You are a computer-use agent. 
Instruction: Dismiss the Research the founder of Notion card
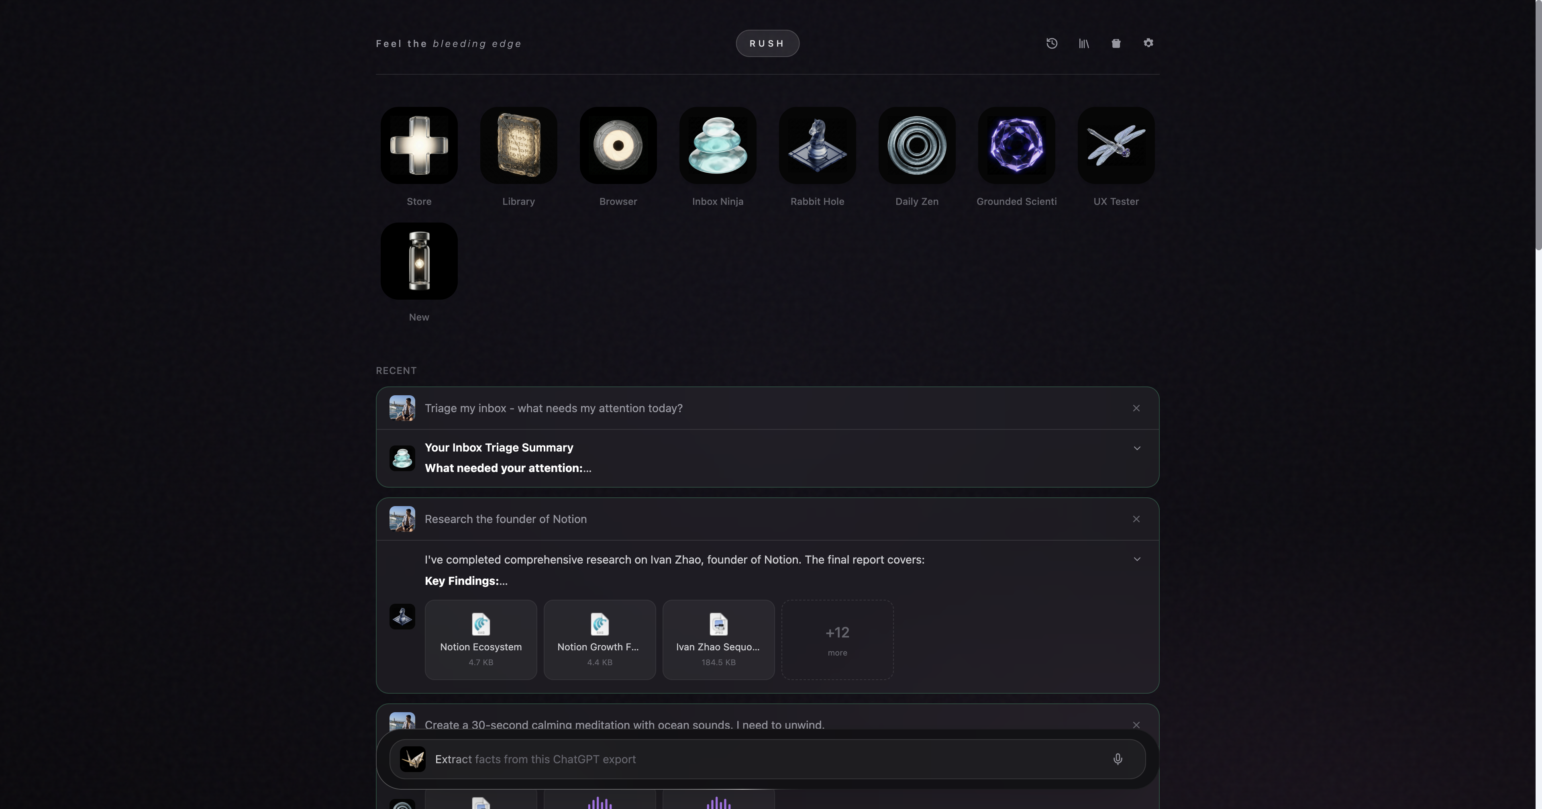click(1136, 519)
